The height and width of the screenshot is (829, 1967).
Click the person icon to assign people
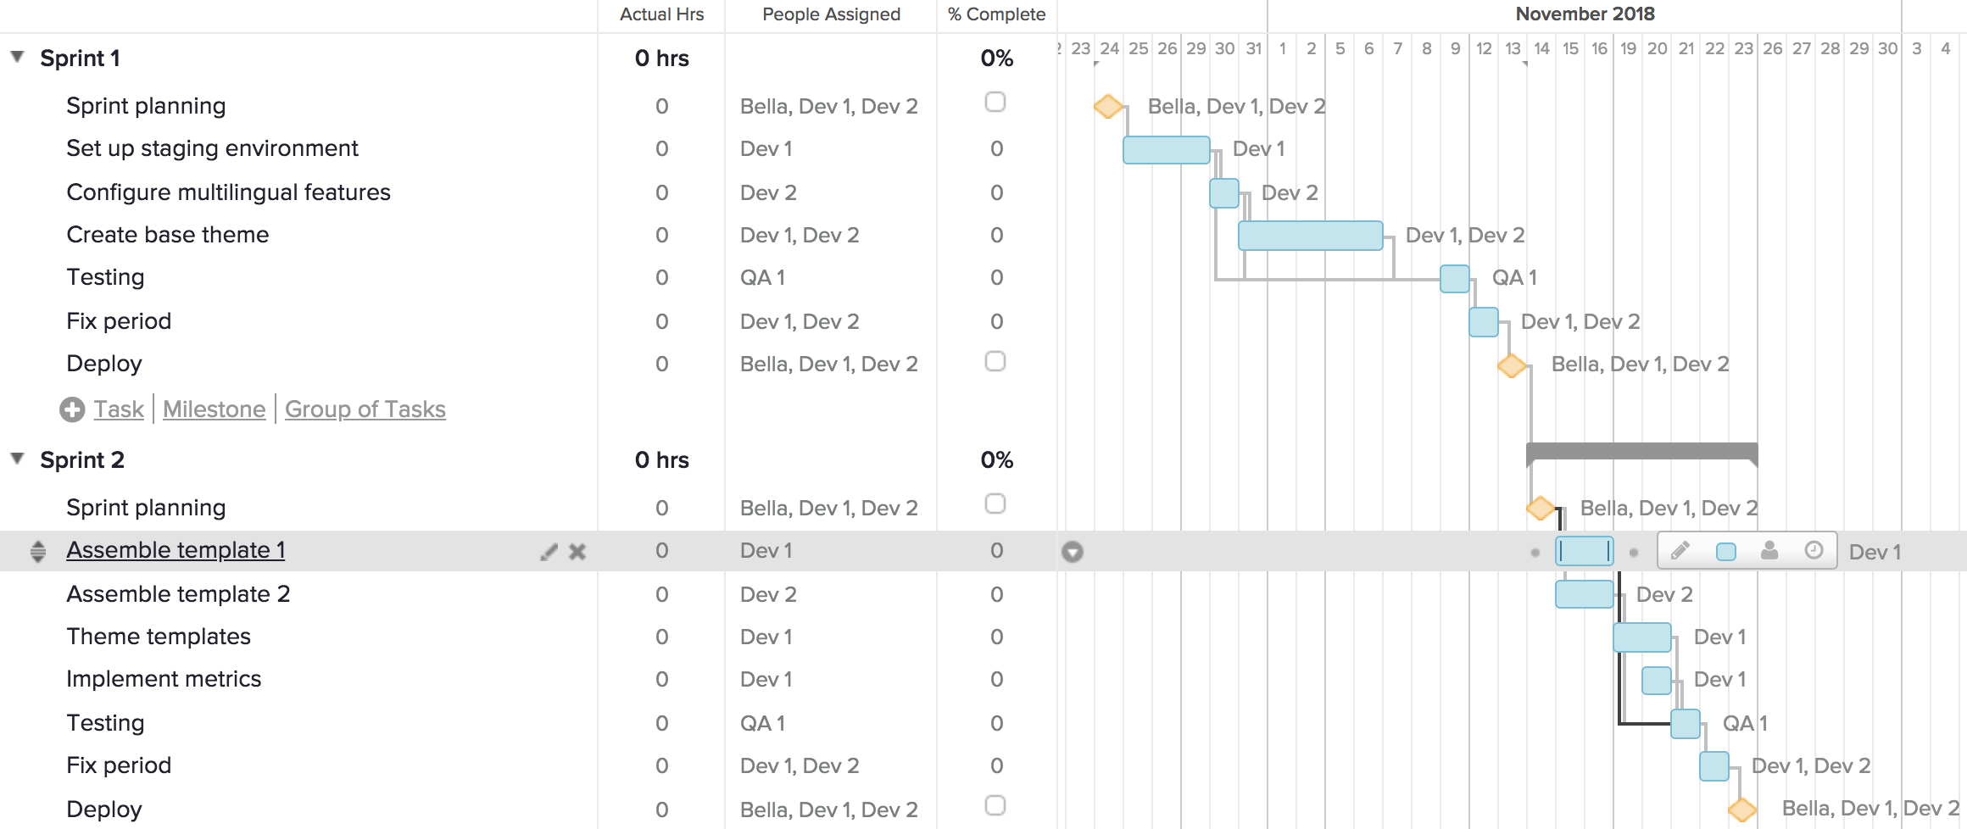1769,551
